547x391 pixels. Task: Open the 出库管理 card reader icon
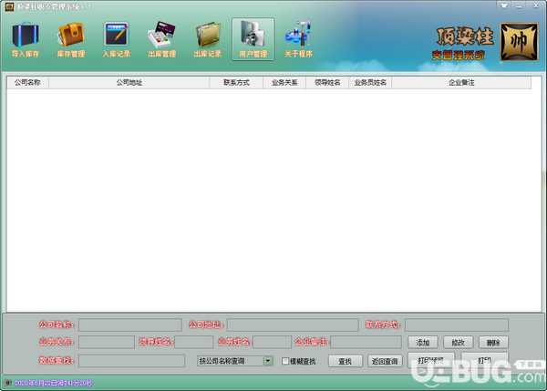point(162,39)
